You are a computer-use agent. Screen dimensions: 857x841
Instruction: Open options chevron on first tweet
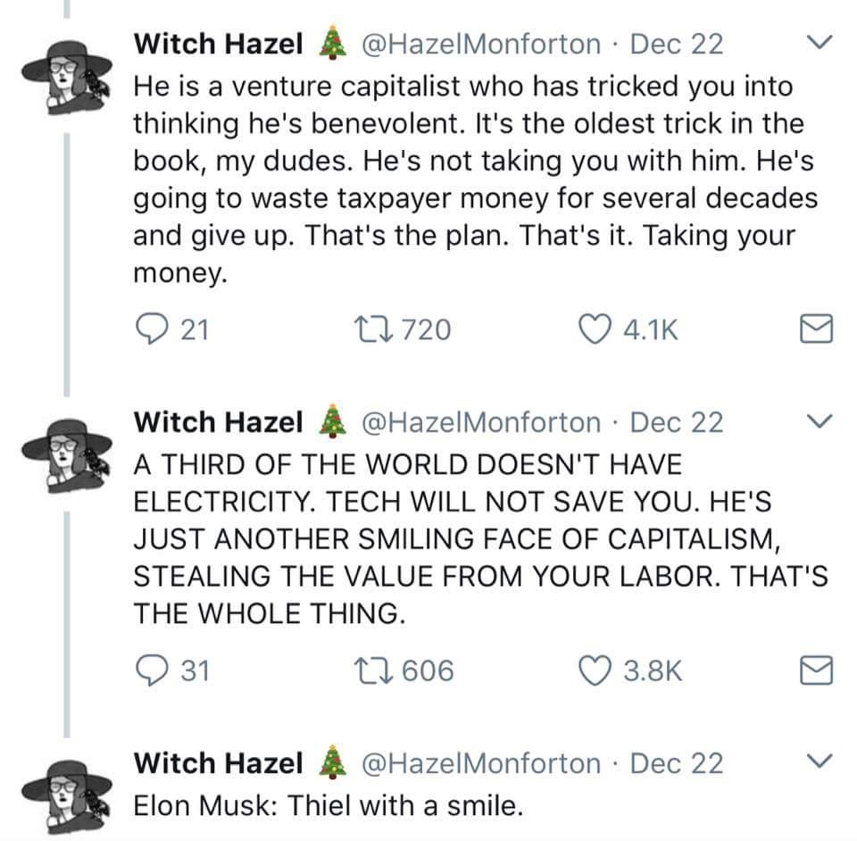click(817, 41)
